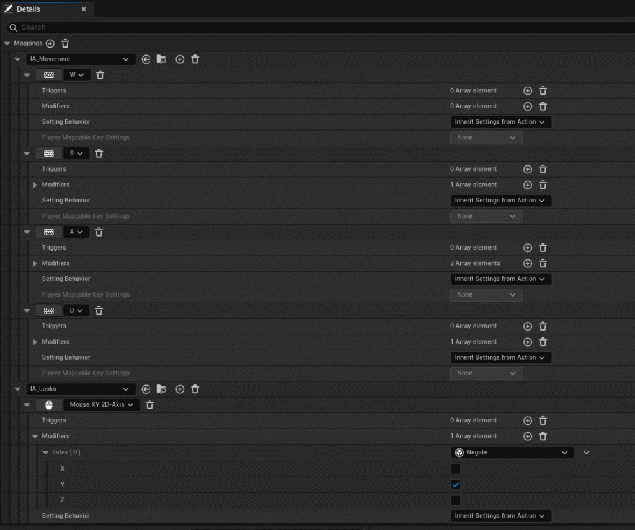Image resolution: width=635 pixels, height=530 pixels.
Task: Click keyboard key selector icon for D
Action: pyautogui.click(x=48, y=310)
